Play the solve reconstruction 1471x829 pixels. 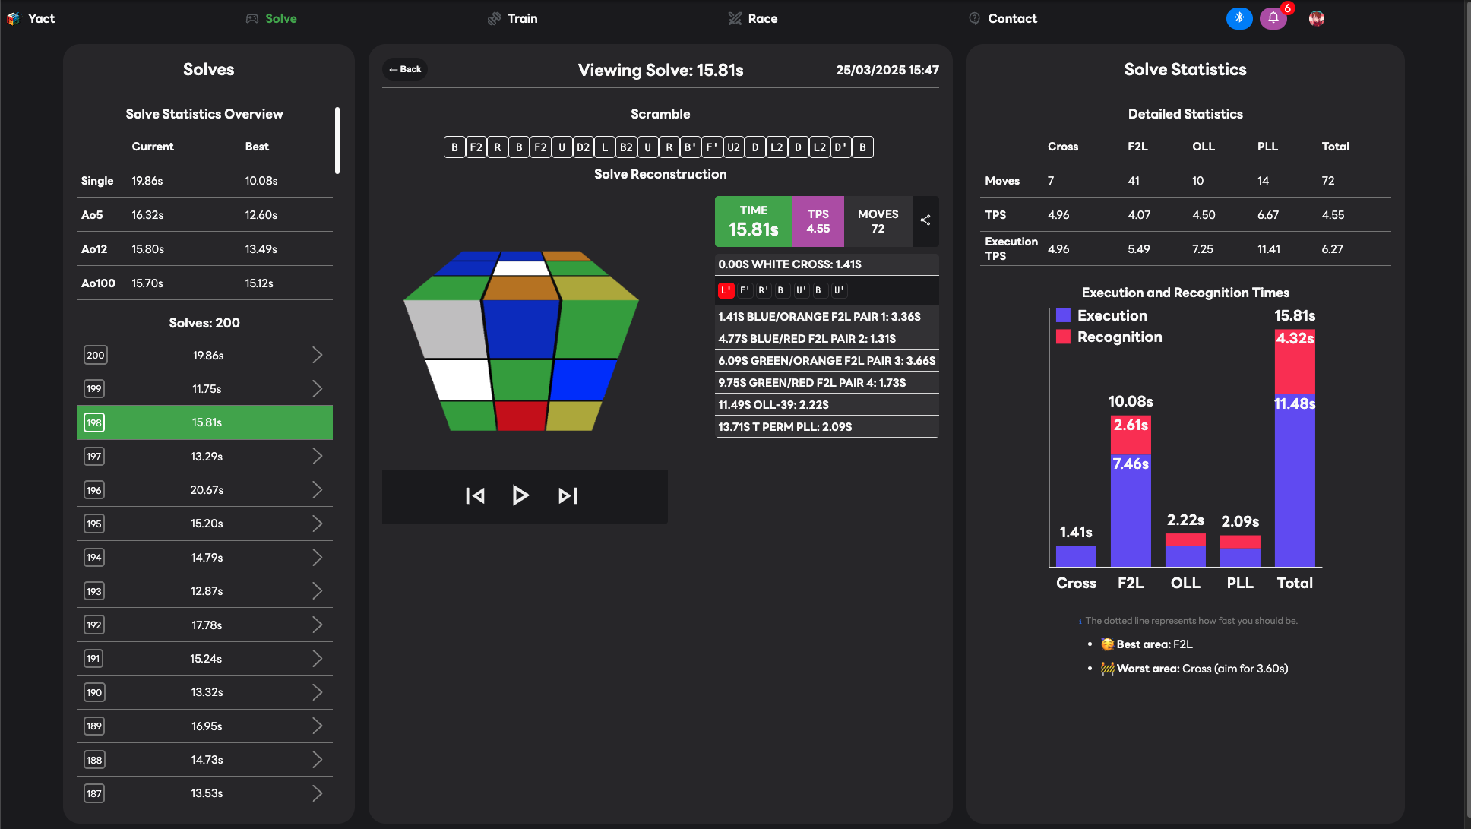pos(520,495)
